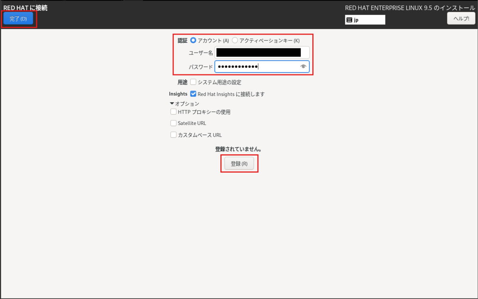Click the RED HAT に接続 title
The height and width of the screenshot is (299, 478).
25,8
